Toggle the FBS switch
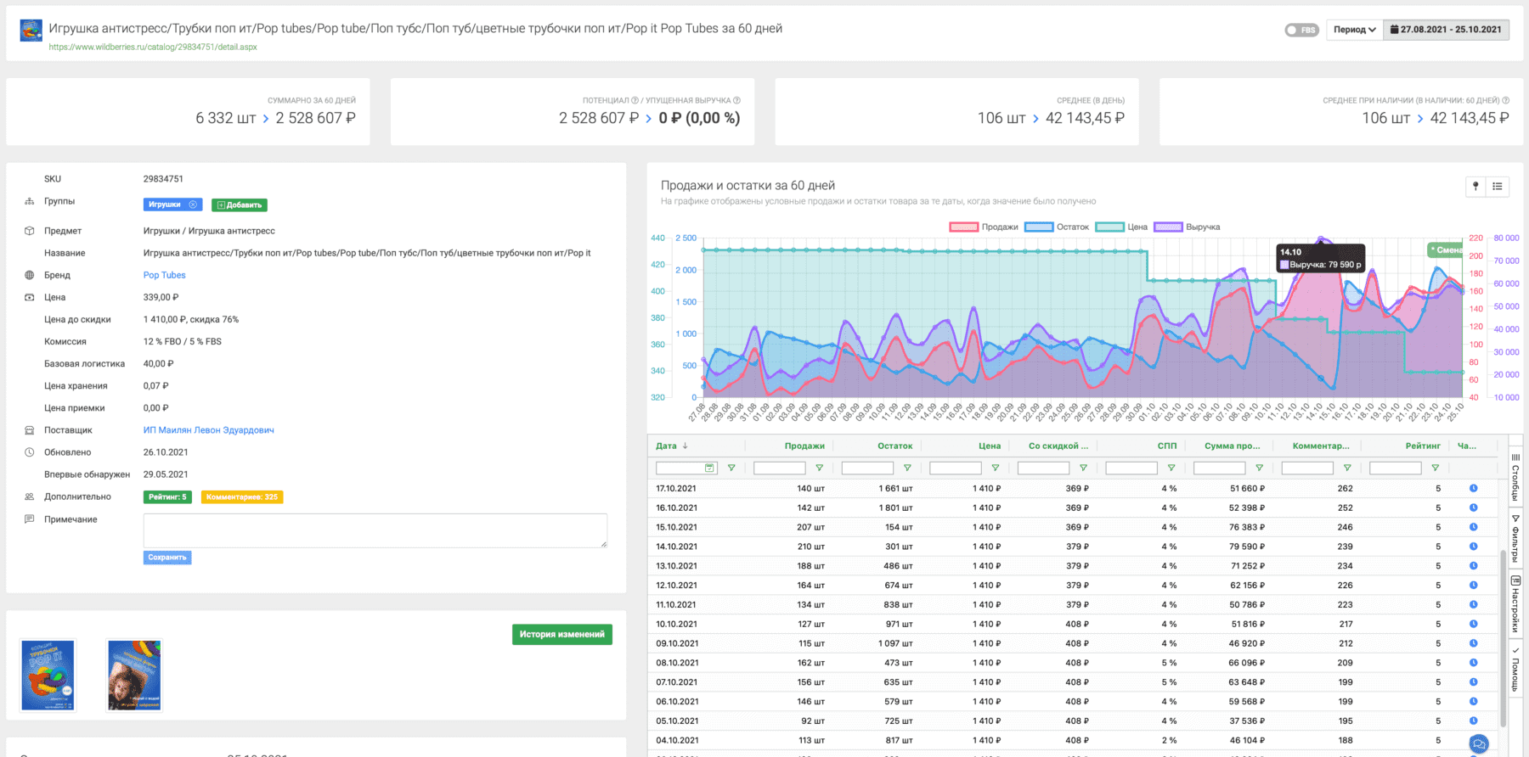1529x757 pixels. click(x=1300, y=30)
